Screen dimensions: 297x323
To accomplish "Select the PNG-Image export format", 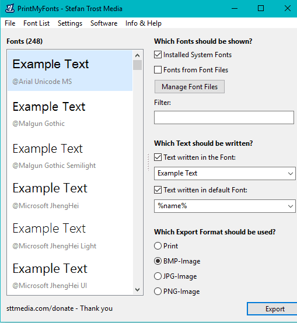I will coord(158,292).
